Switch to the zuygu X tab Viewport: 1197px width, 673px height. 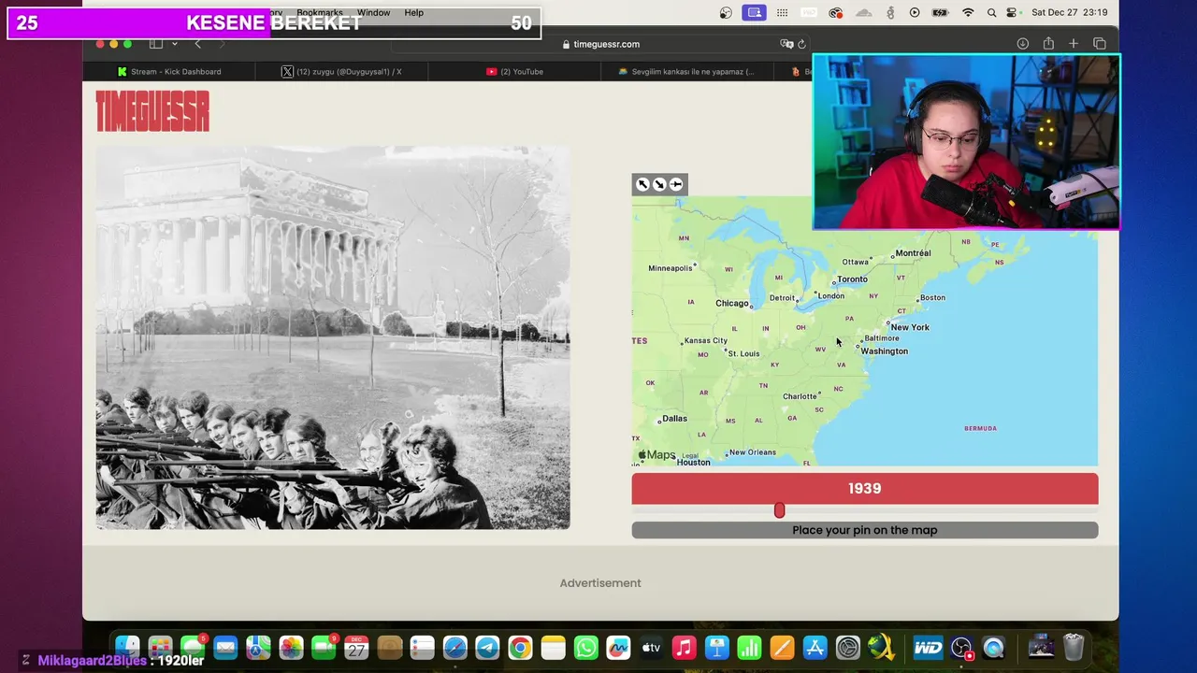[x=342, y=72]
